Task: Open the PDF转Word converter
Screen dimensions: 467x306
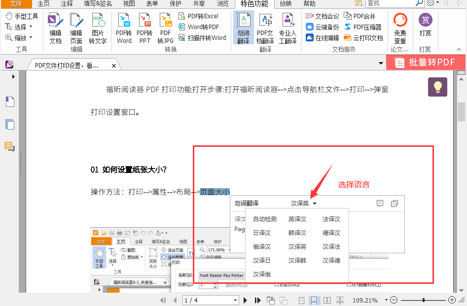Action: [x=123, y=27]
